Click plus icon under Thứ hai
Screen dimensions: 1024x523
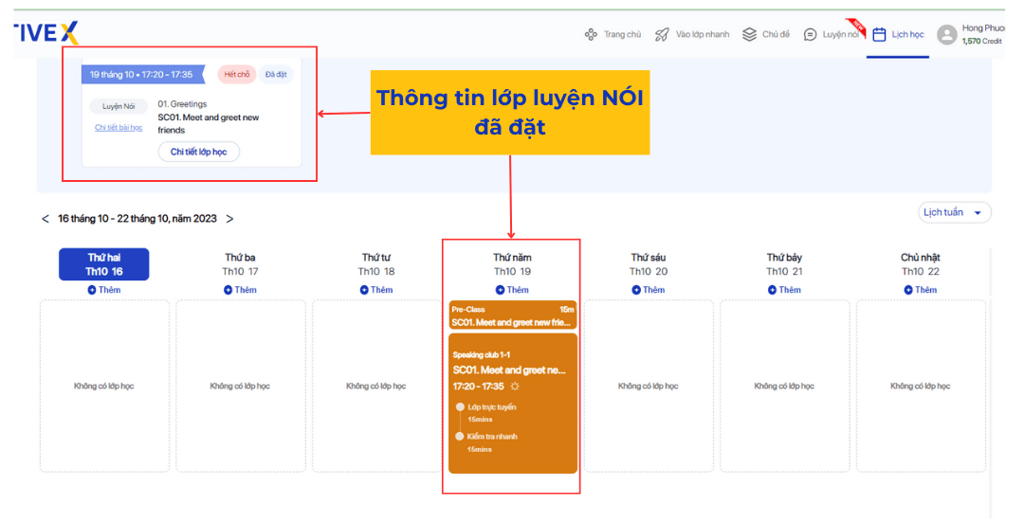coord(92,290)
